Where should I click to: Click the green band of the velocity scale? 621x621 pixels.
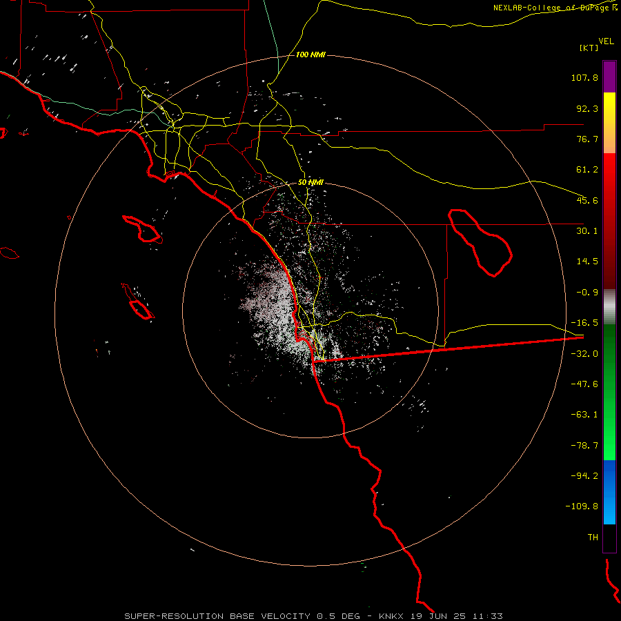[609, 392]
